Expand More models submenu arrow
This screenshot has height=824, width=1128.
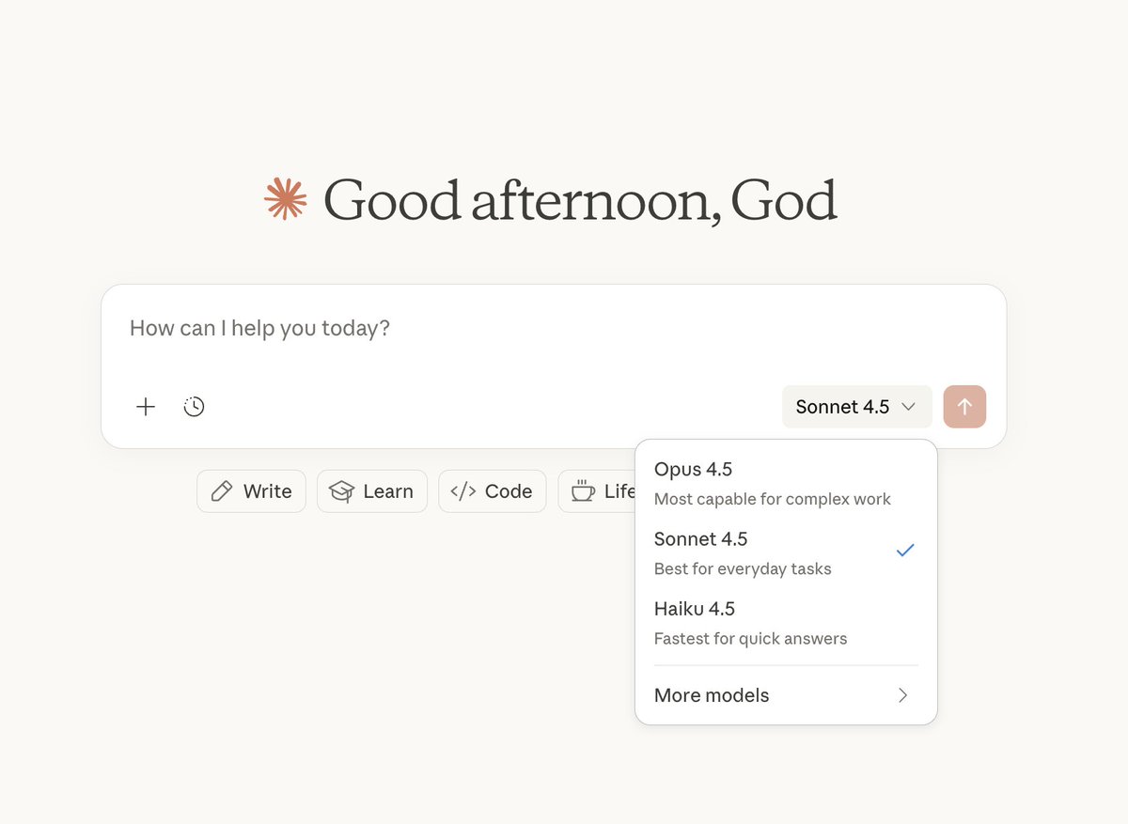pyautogui.click(x=902, y=695)
